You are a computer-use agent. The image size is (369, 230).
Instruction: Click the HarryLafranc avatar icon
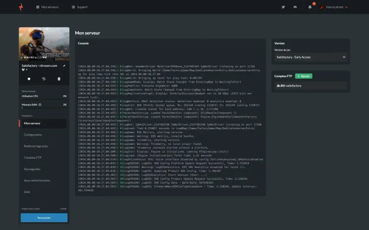point(322,7)
